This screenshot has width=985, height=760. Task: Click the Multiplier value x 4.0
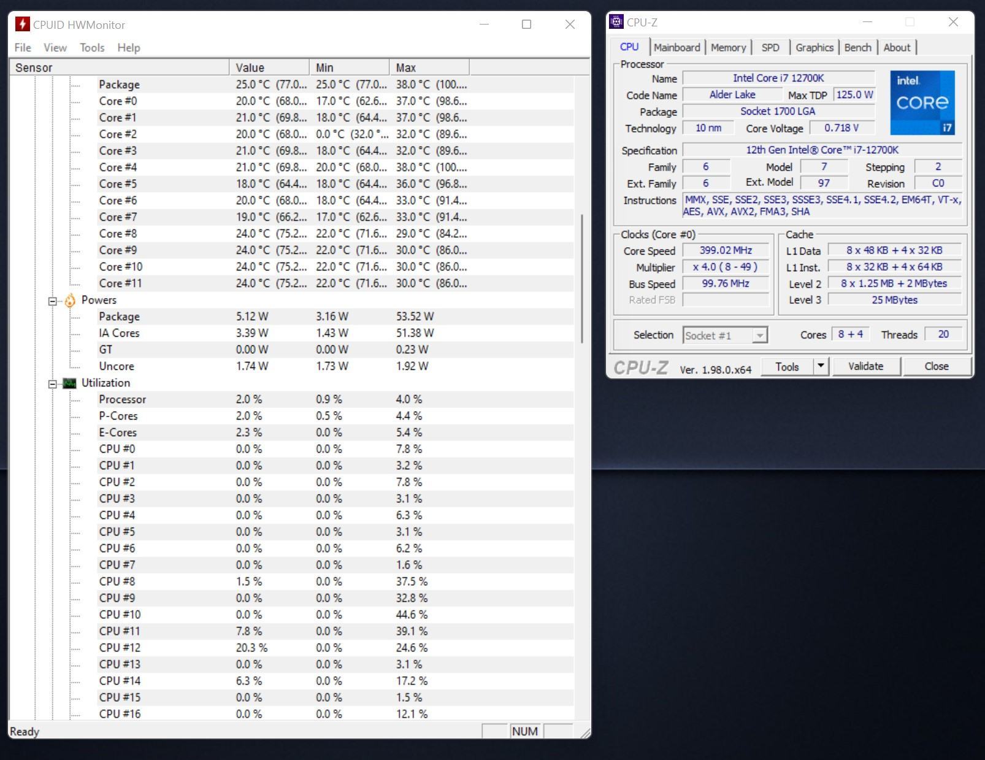[x=726, y=267]
